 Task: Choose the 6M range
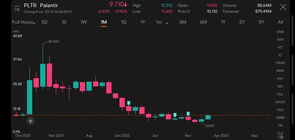(203, 22)
